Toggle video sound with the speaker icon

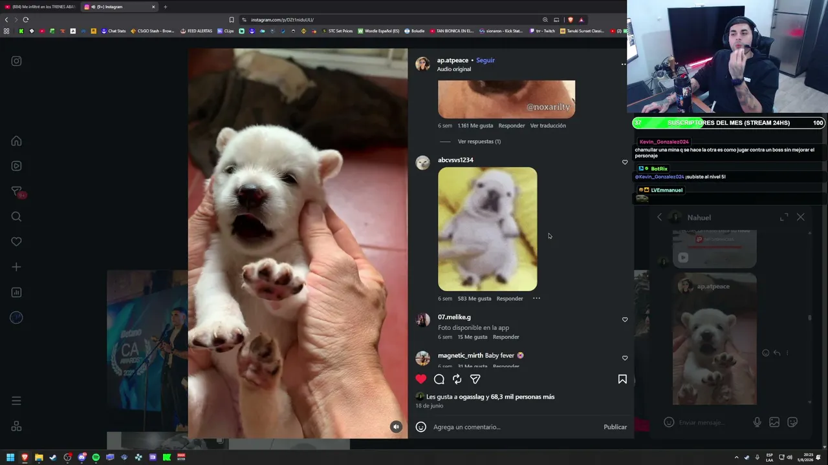pyautogui.click(x=396, y=426)
